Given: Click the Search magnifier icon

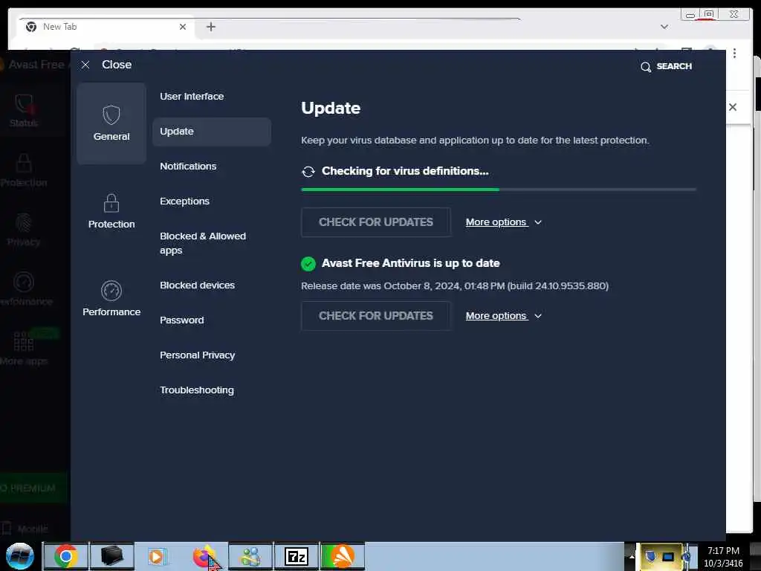Looking at the screenshot, I should [646, 66].
